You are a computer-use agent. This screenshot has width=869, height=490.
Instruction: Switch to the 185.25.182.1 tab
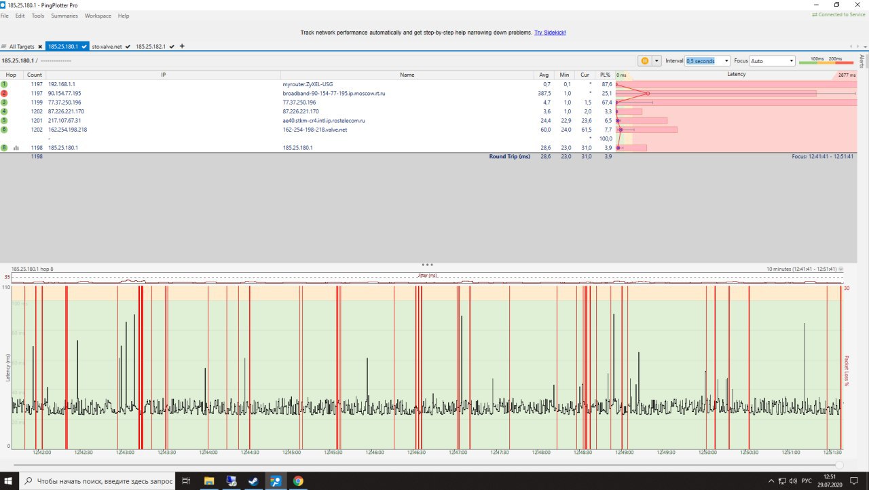151,47
